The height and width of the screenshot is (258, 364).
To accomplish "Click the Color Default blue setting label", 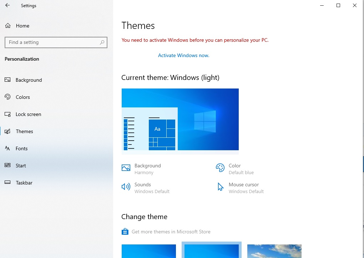I will pos(241,169).
